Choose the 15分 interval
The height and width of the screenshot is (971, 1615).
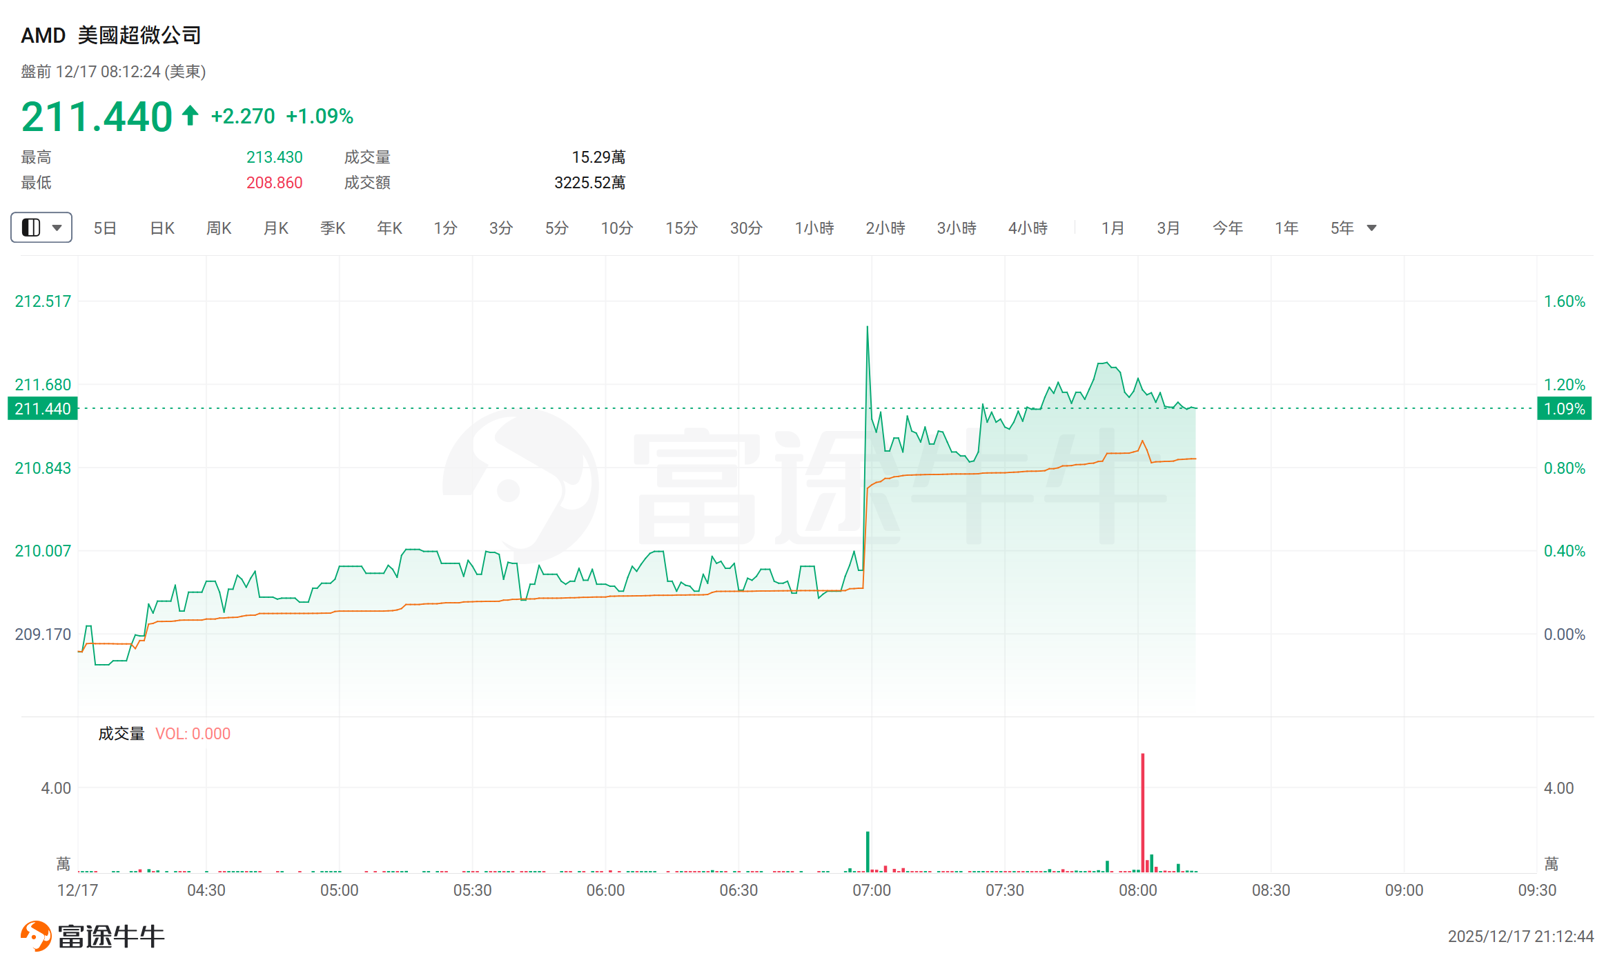[x=681, y=228]
